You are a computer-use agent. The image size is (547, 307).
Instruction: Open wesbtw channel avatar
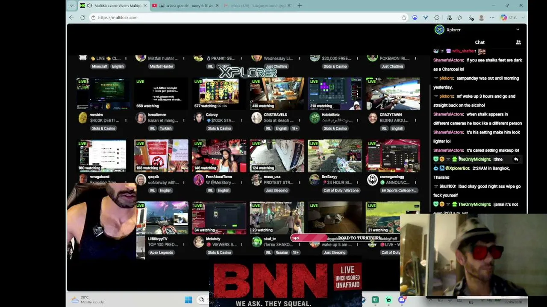click(x=83, y=118)
